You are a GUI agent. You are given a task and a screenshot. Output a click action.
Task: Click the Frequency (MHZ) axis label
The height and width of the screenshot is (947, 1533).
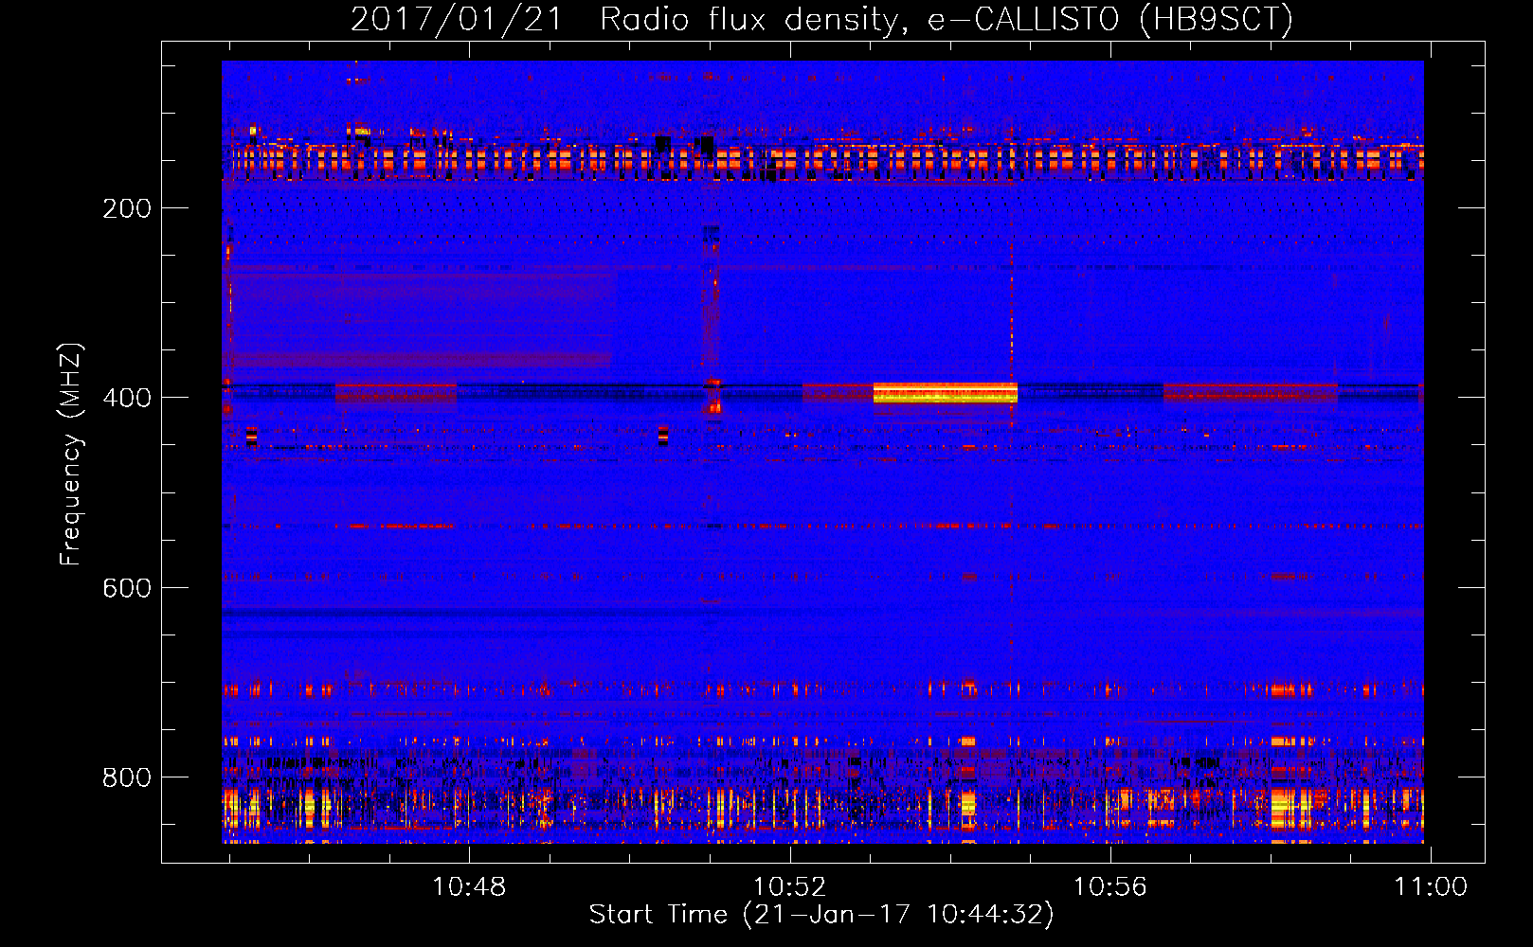click(71, 454)
